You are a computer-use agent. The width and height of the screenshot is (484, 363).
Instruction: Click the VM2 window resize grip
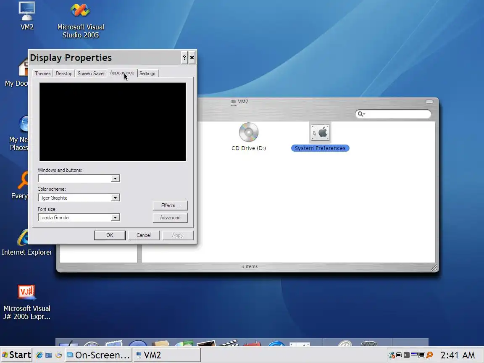coord(434,268)
